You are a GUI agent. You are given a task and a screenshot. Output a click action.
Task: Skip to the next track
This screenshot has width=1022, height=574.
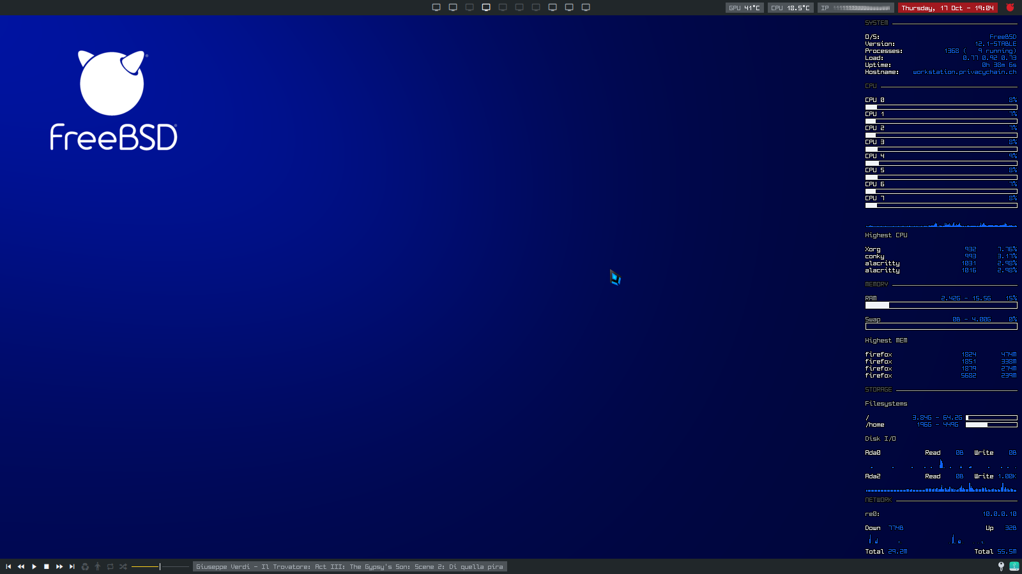[72, 566]
